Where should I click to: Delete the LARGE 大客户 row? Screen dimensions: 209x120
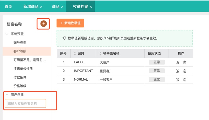tap(185, 62)
